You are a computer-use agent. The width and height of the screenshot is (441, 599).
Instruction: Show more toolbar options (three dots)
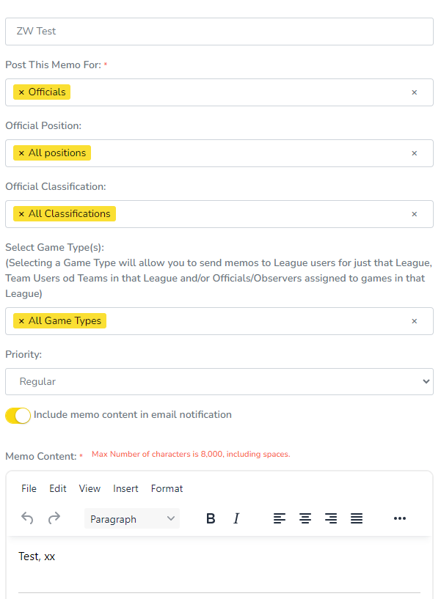pos(400,518)
